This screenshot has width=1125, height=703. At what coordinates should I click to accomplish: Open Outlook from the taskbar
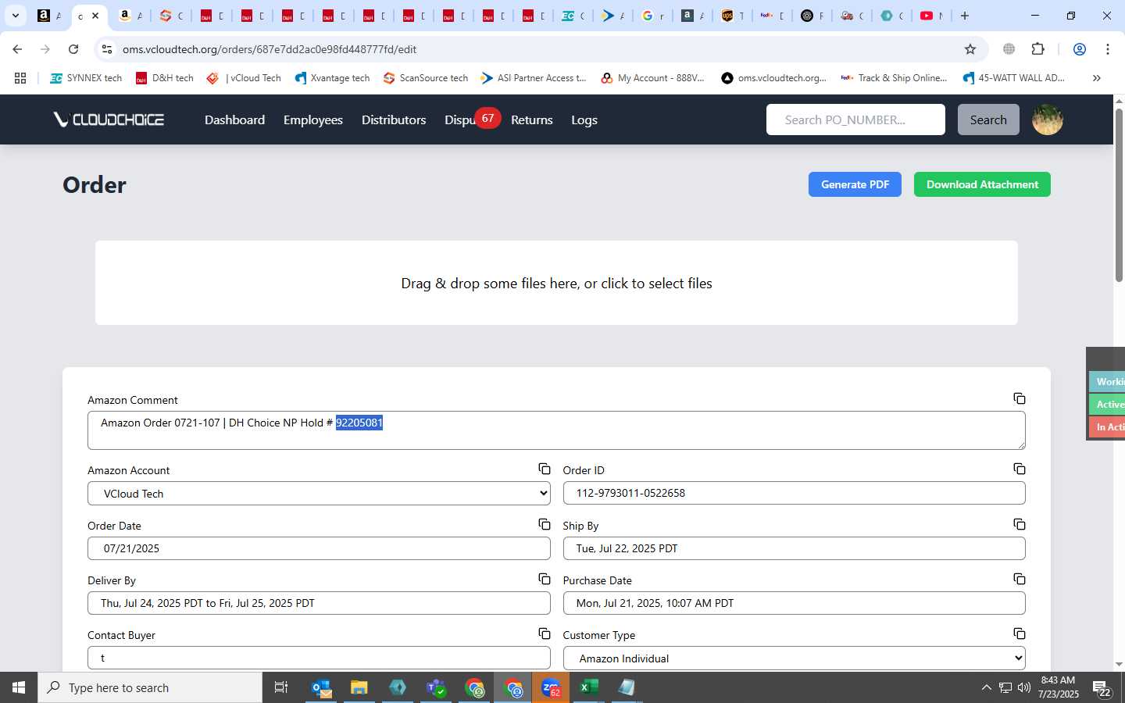pyautogui.click(x=322, y=687)
